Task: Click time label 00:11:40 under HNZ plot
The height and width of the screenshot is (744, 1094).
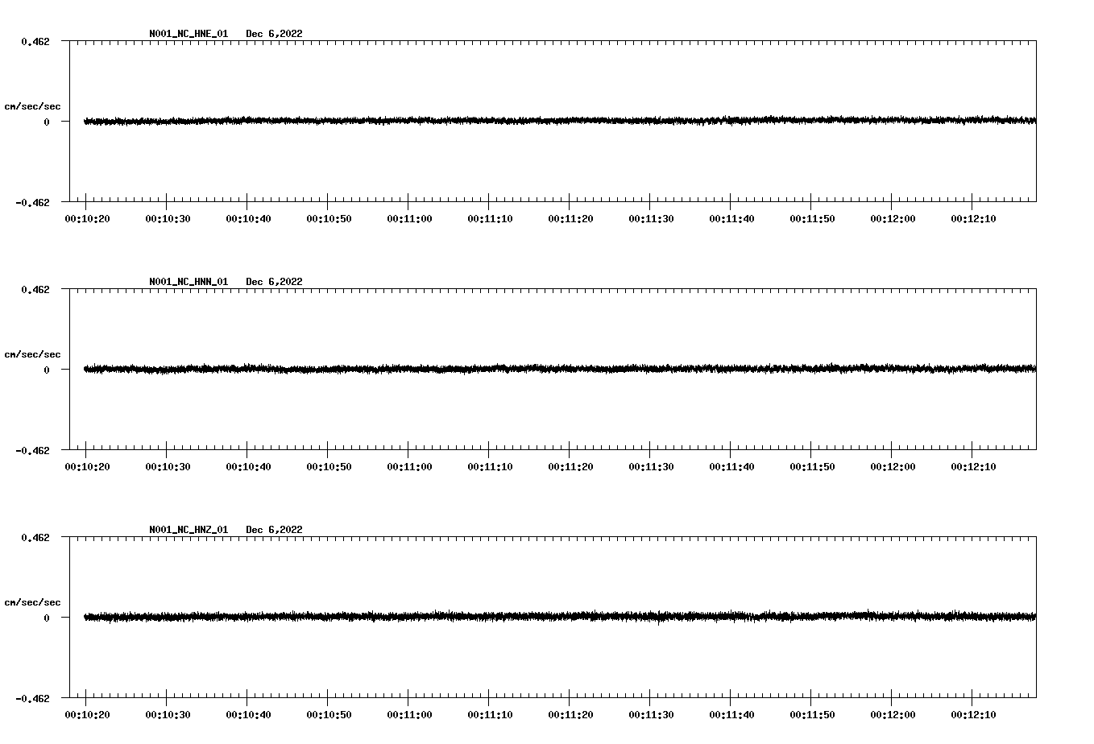Action: coord(731,715)
